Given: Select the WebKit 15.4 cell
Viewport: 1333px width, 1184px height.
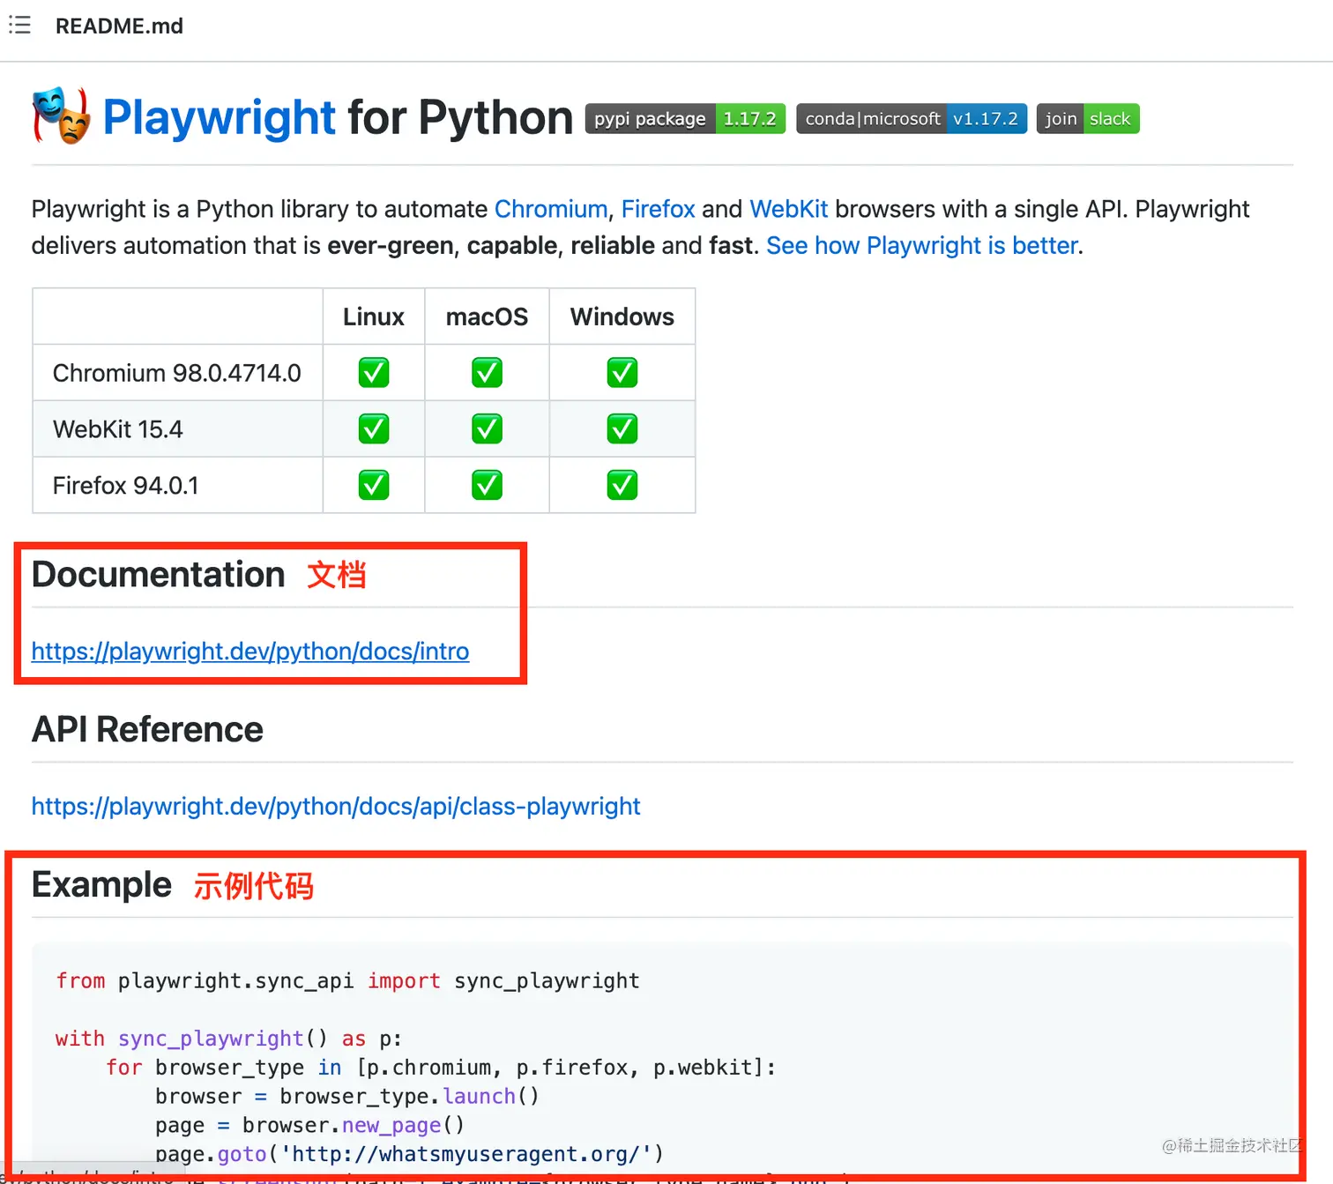Looking at the screenshot, I should (x=177, y=429).
